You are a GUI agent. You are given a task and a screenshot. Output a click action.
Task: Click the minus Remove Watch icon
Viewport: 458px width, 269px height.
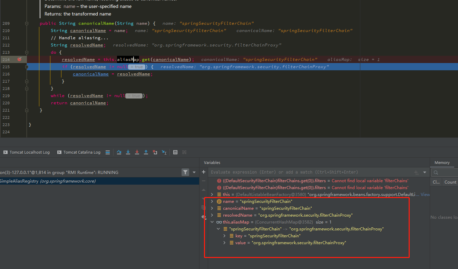204,181
